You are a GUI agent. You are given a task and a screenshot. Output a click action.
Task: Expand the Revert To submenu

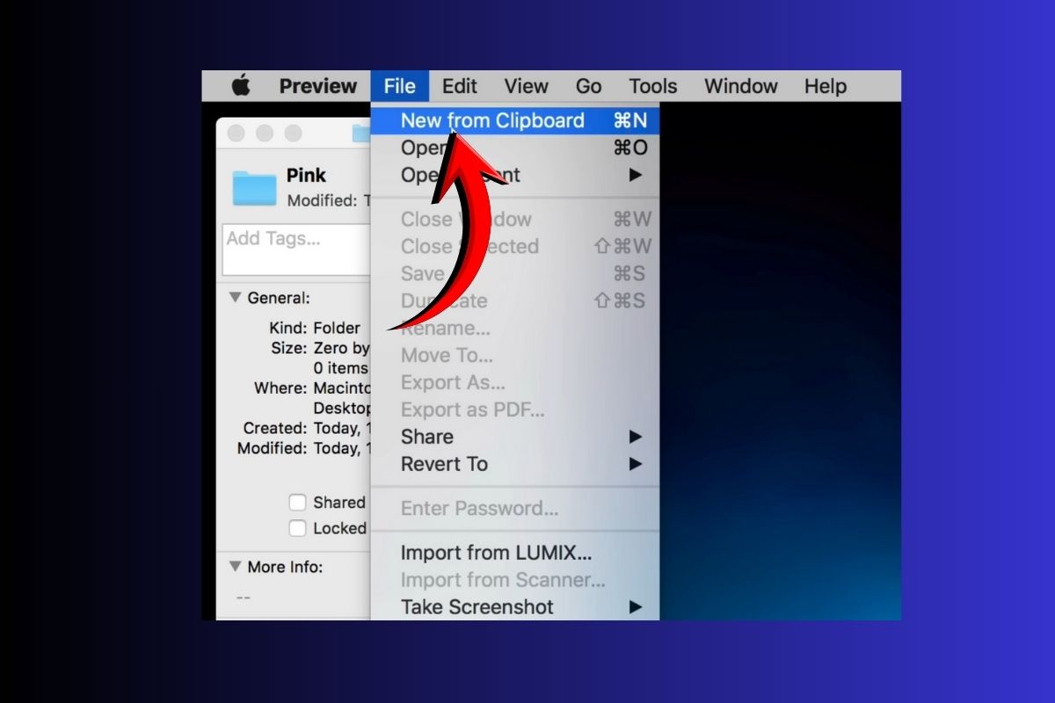pyautogui.click(x=515, y=464)
